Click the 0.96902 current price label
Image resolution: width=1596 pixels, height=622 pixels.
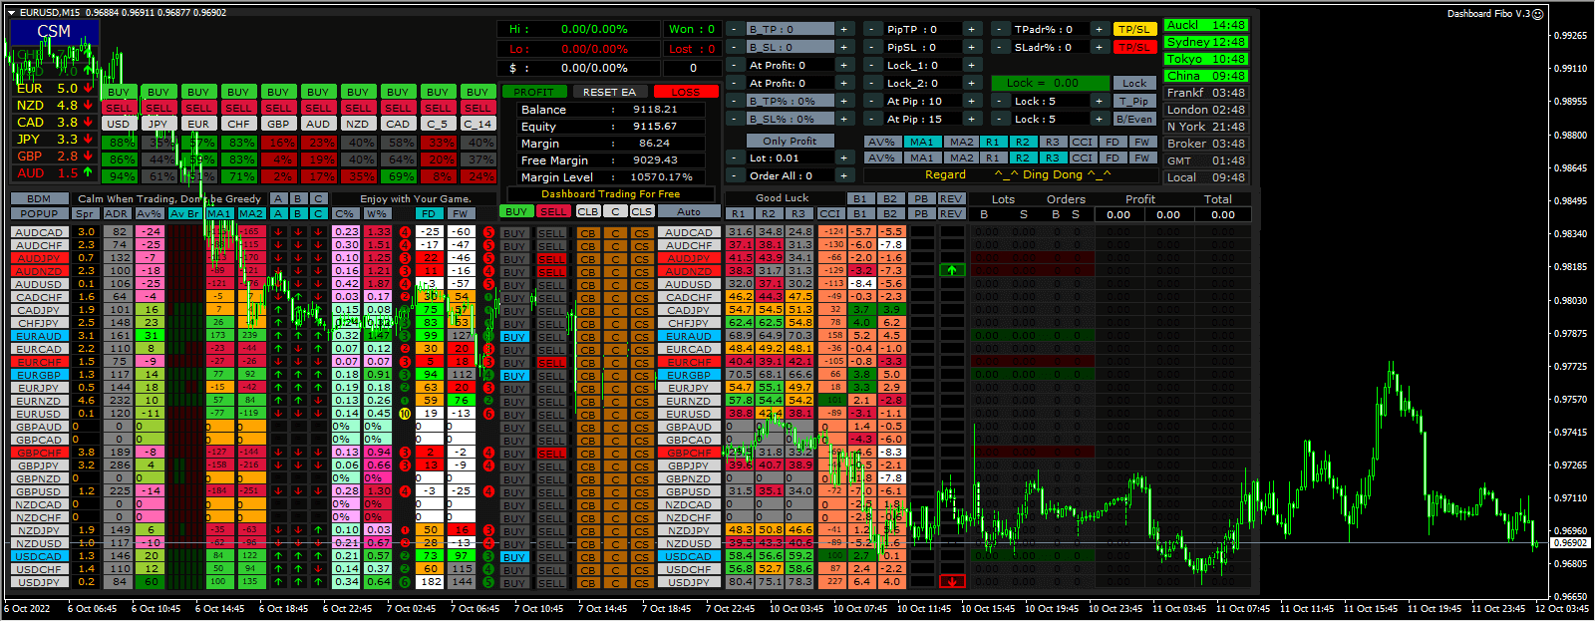(x=1572, y=543)
